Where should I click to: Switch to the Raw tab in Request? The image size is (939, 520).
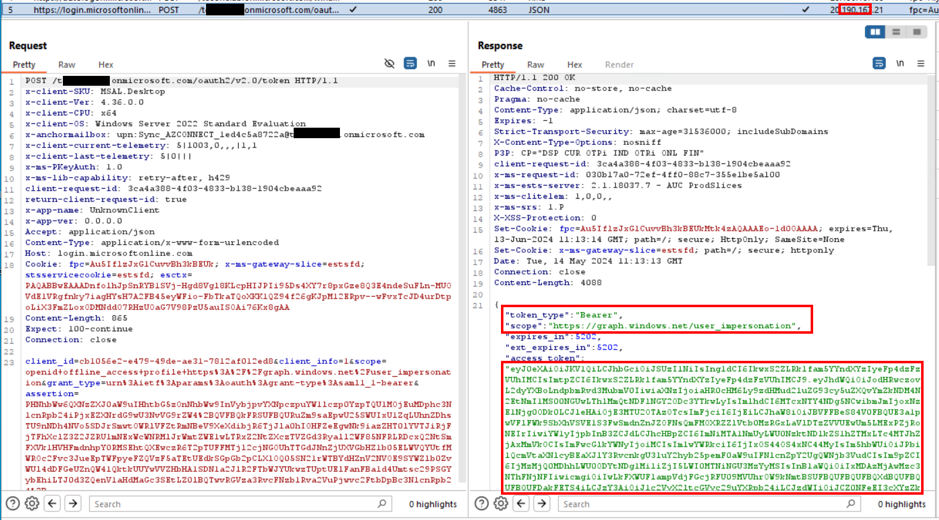[x=67, y=65]
